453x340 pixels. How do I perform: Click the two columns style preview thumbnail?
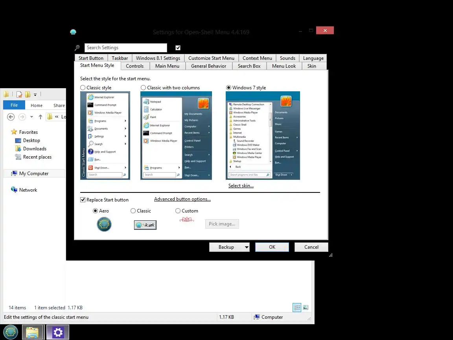pos(176,136)
